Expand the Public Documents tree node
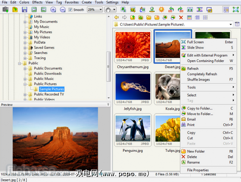 (25, 68)
